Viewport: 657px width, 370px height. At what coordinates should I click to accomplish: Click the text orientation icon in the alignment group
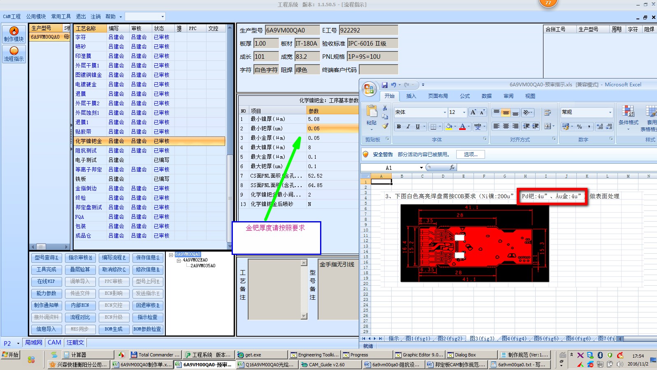click(x=526, y=112)
